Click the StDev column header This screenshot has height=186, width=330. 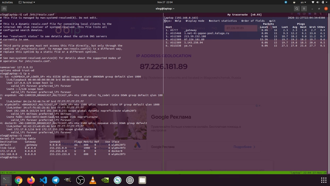321,27
